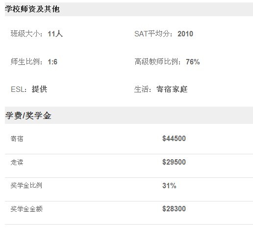
Task: Click the 2010 SAT score value
Action: [185, 34]
